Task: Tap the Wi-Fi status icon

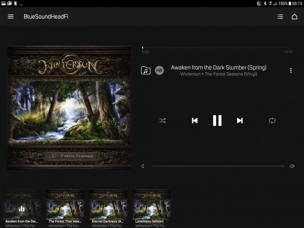Action: [270, 4]
